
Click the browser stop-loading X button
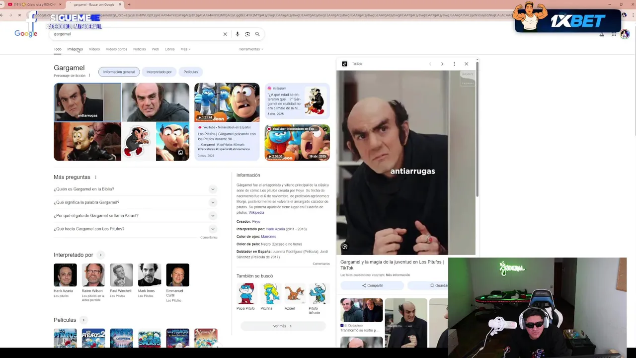(x=19, y=15)
